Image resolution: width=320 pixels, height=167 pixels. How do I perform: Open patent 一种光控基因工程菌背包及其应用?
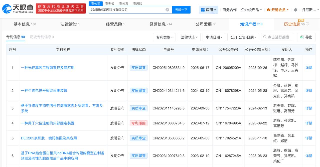(x=48, y=68)
